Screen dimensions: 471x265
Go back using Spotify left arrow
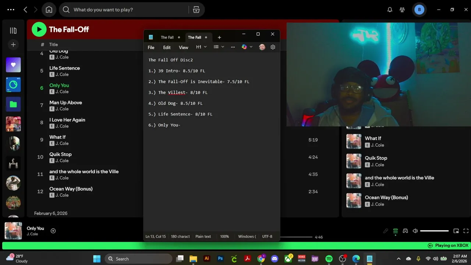pyautogui.click(x=25, y=10)
